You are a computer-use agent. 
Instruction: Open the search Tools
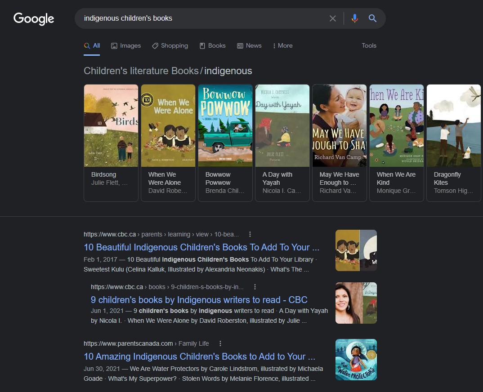click(x=369, y=45)
